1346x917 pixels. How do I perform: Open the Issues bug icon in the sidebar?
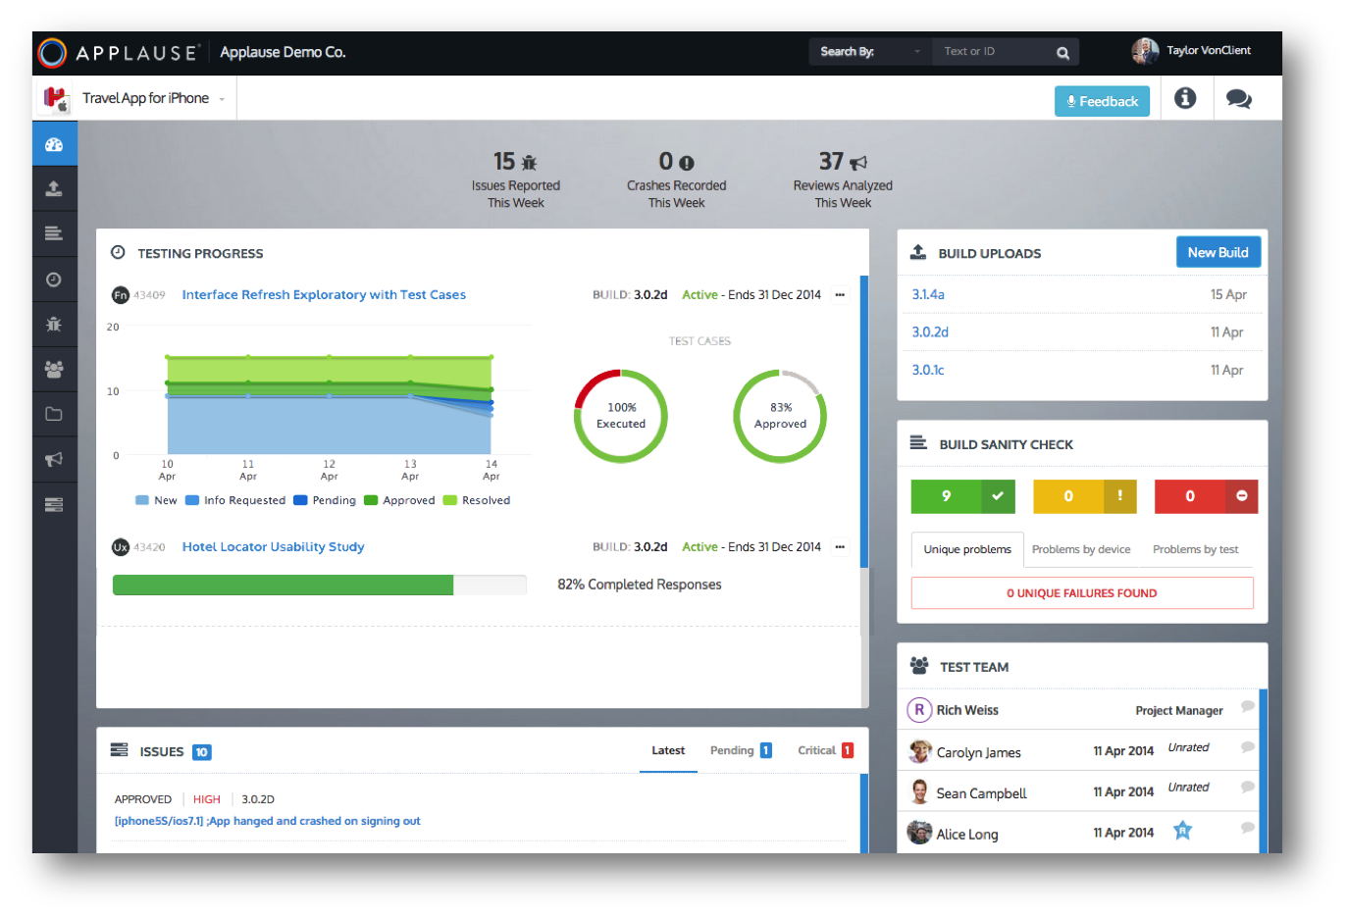pos(54,324)
